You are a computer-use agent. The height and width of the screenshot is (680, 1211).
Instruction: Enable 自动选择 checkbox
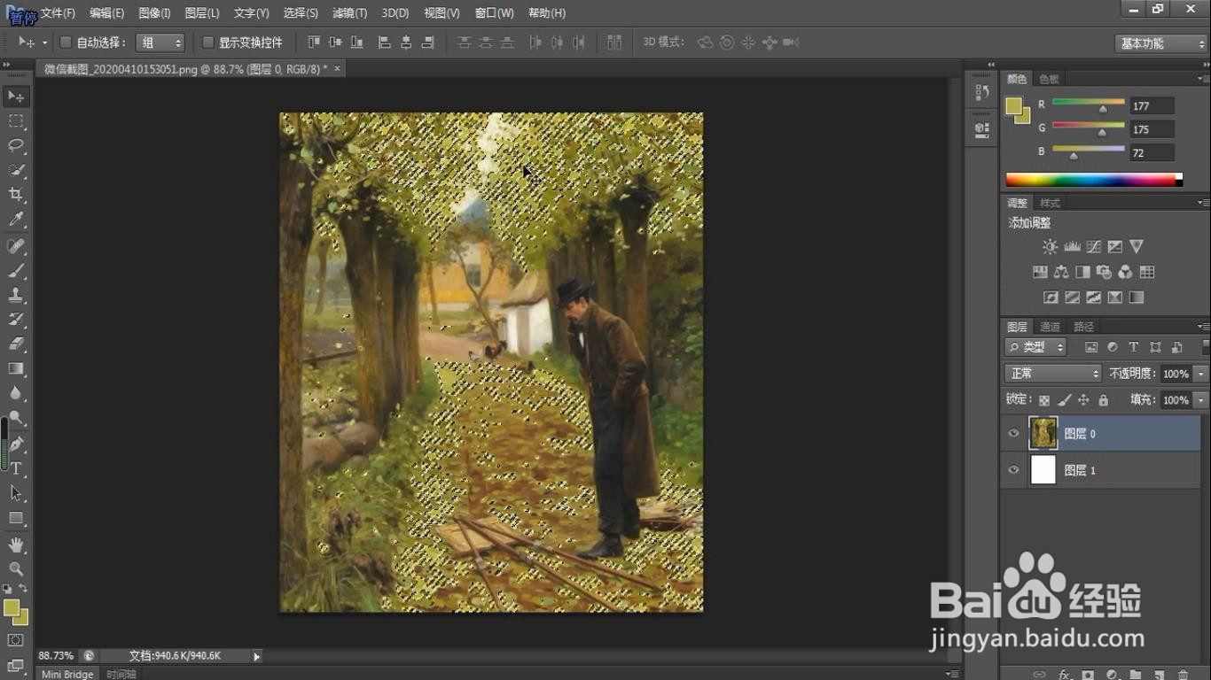66,42
